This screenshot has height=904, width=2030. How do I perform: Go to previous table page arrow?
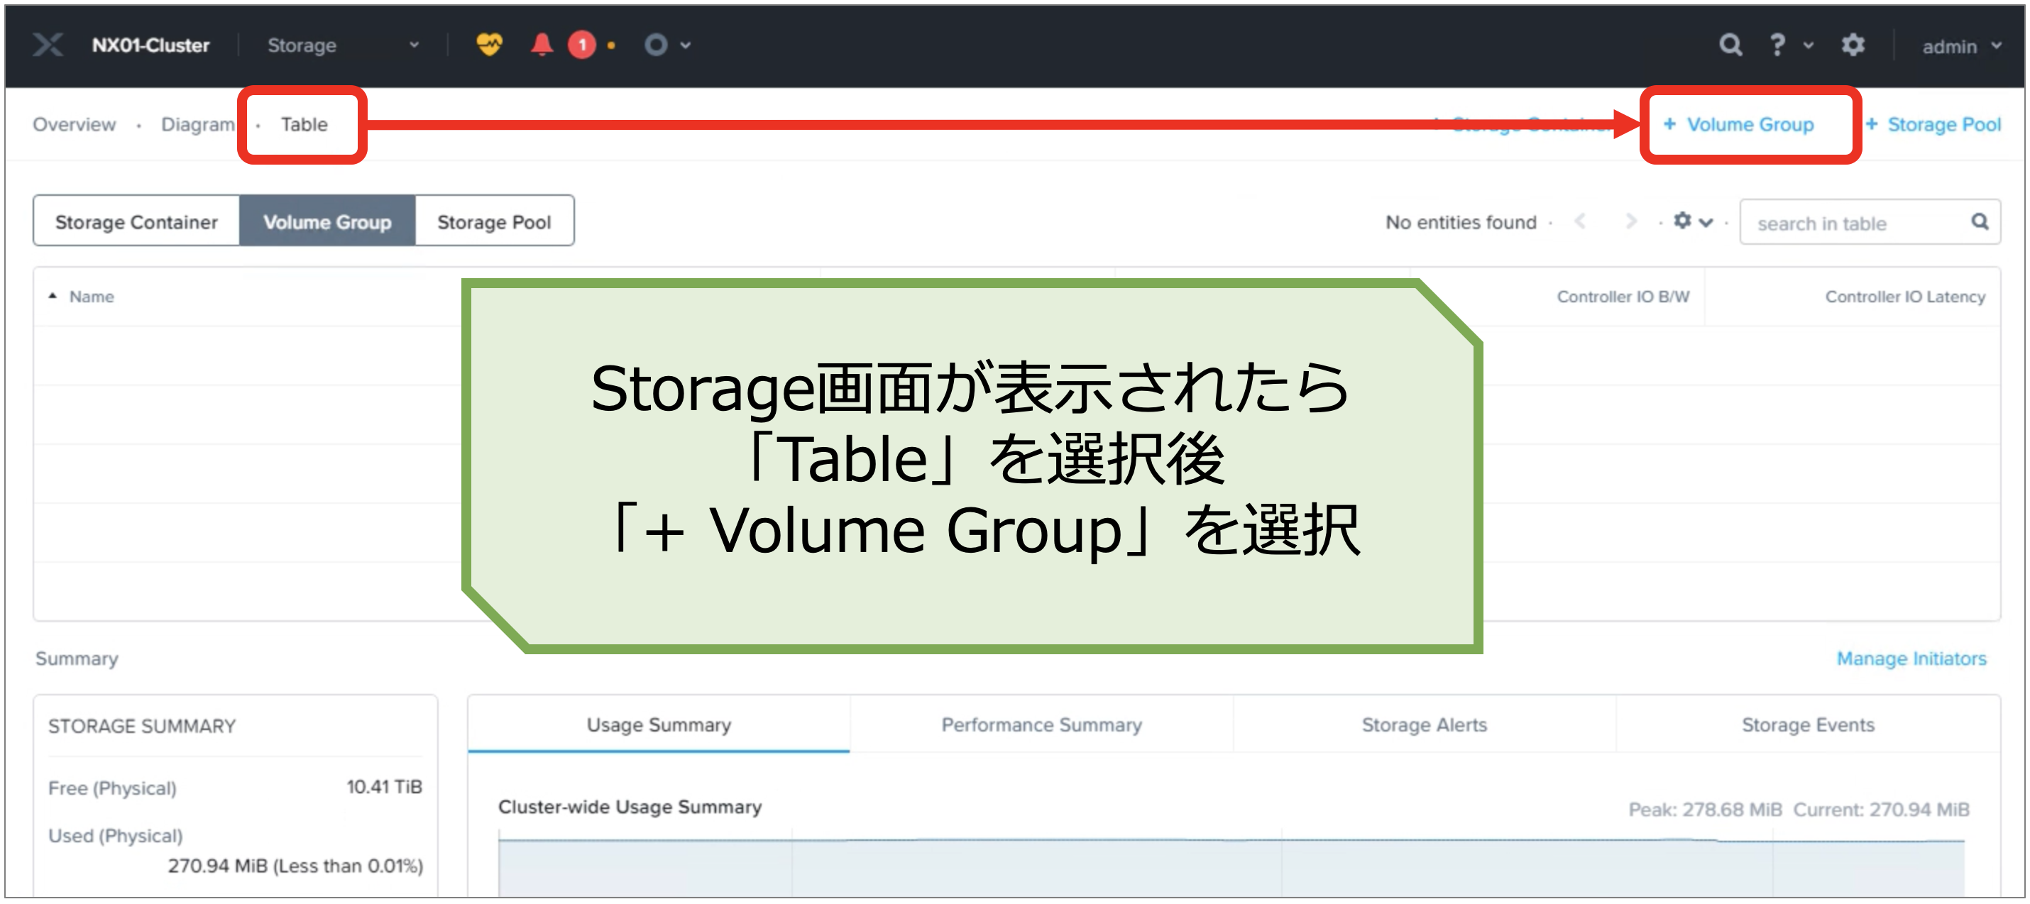click(x=1580, y=222)
